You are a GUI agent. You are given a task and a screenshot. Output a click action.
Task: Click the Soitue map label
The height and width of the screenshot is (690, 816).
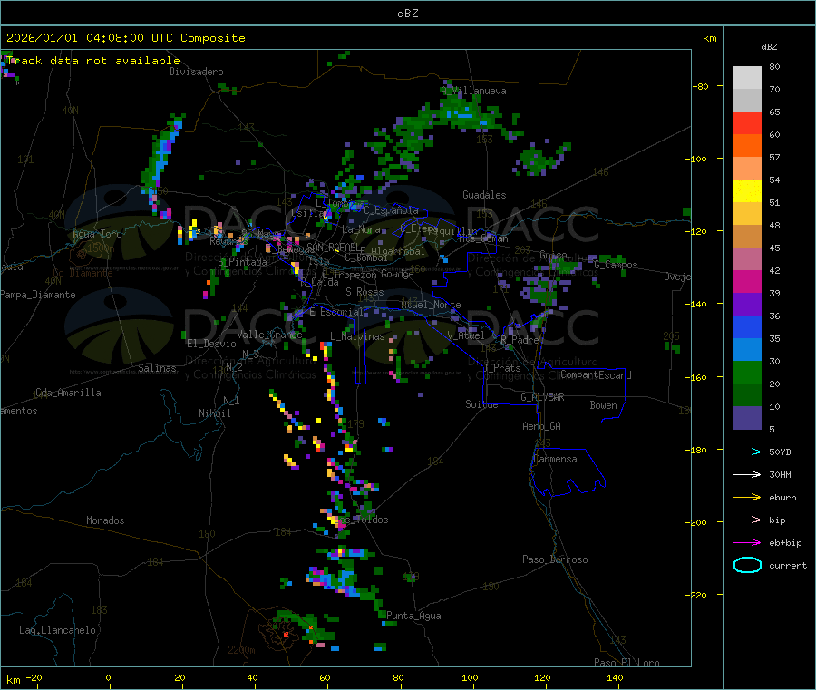pyautogui.click(x=481, y=404)
